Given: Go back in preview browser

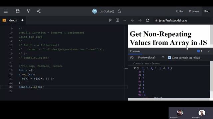Looking at the screenshot, I should (x=132, y=20).
